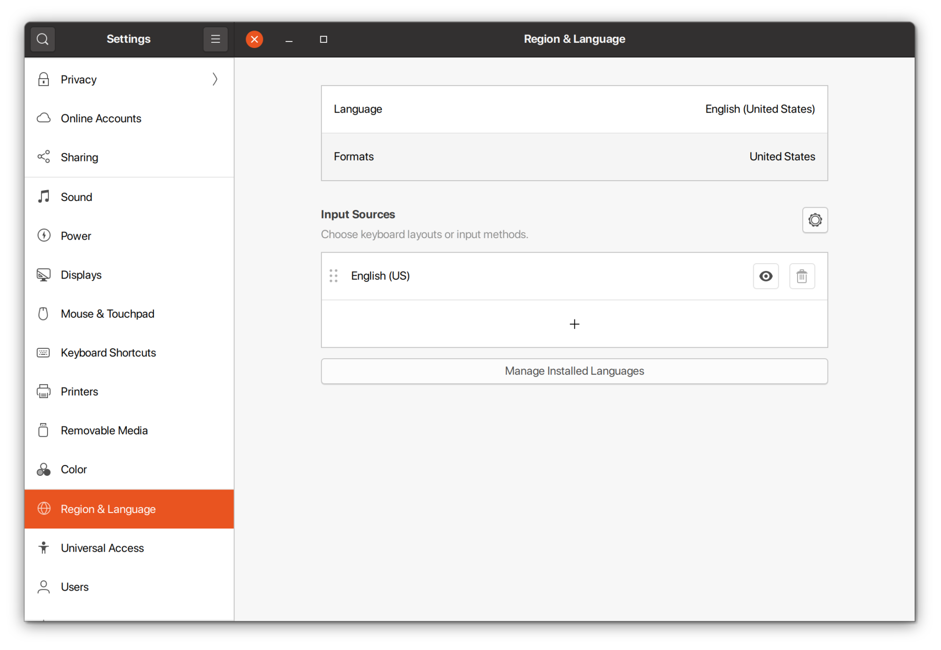The height and width of the screenshot is (650, 941).
Task: Click the Sound music note icon
Action: [44, 197]
